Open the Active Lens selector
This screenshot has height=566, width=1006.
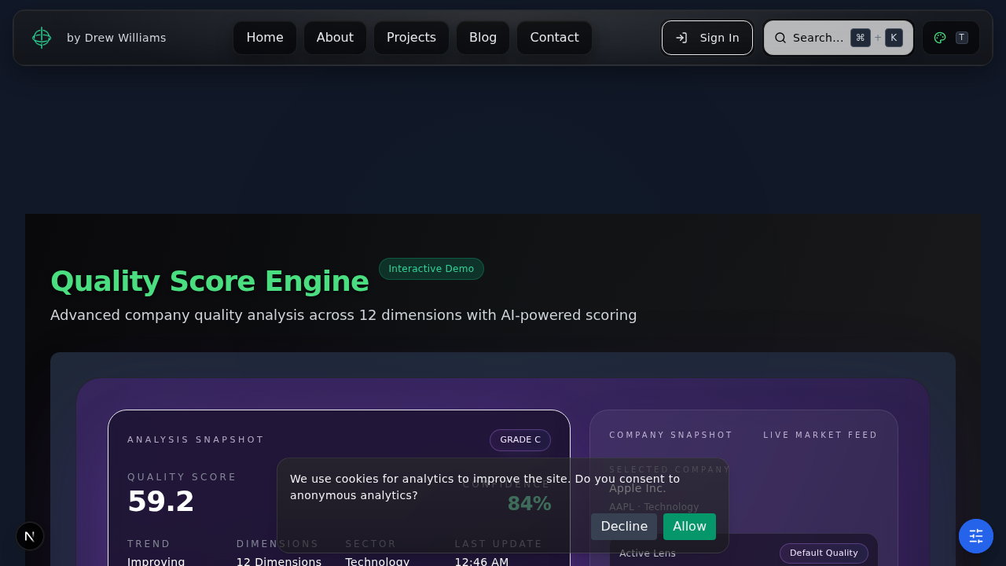[648, 553]
